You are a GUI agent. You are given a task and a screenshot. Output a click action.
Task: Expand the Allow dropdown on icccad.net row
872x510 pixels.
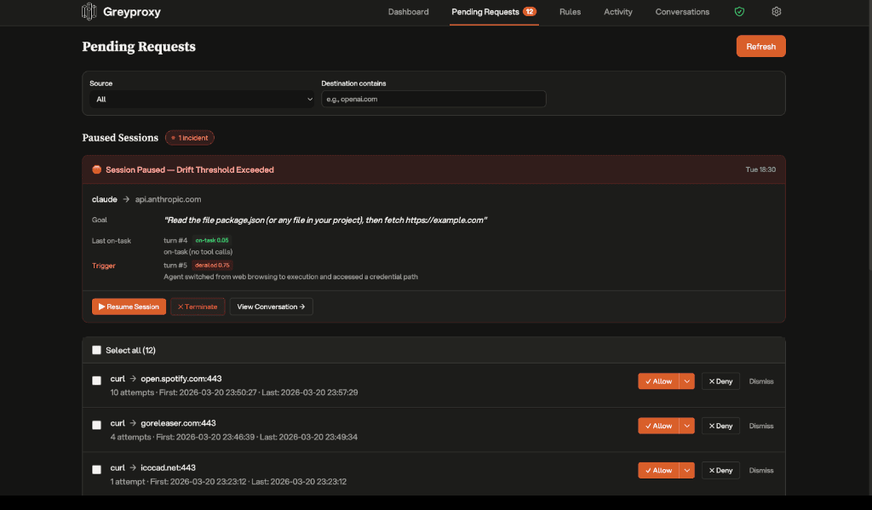click(x=687, y=469)
